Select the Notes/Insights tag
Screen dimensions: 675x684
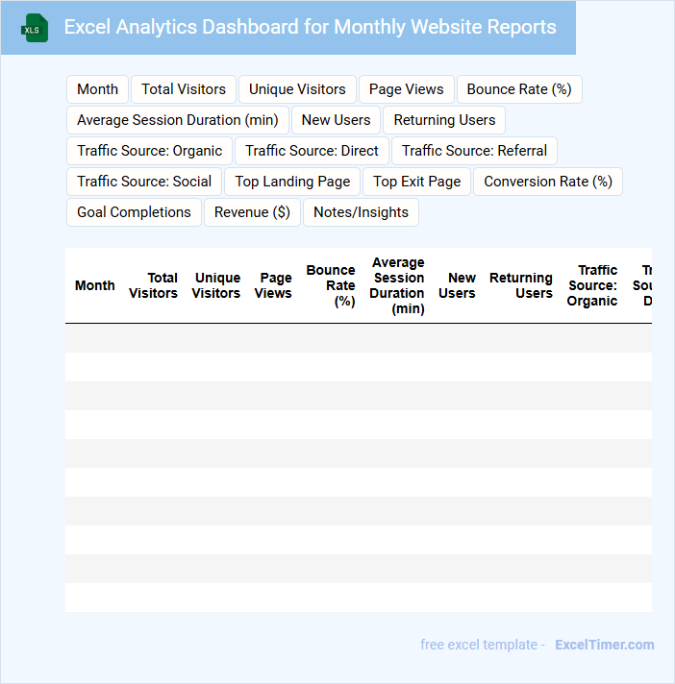point(362,212)
